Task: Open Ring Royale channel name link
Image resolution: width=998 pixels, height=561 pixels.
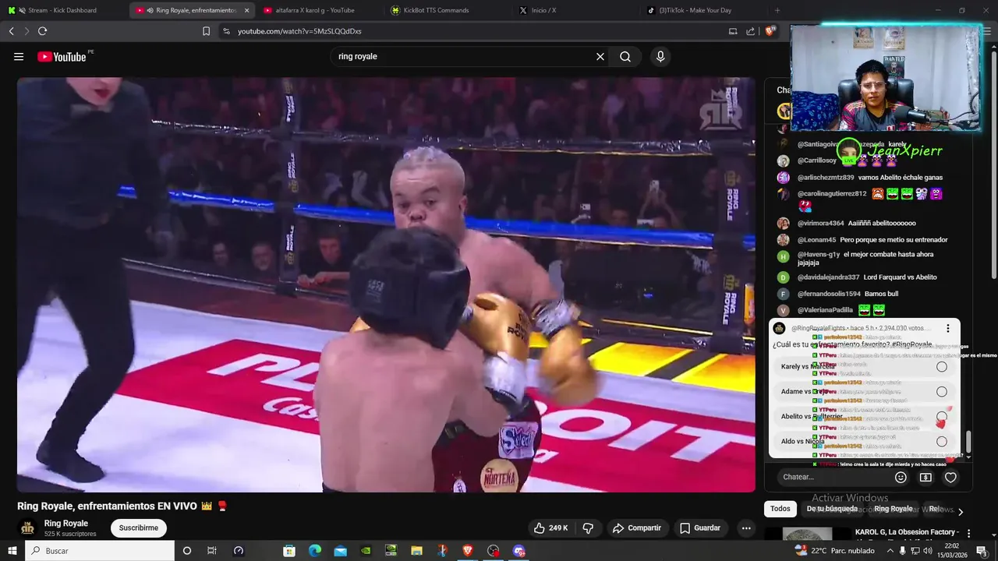Action: (66, 524)
